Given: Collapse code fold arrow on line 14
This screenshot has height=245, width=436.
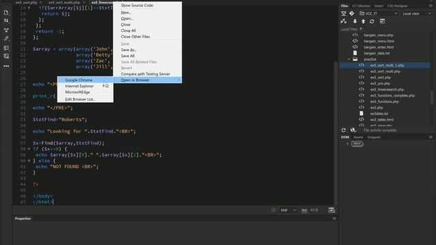Looking at the screenshot, I should (x=29, y=7).
